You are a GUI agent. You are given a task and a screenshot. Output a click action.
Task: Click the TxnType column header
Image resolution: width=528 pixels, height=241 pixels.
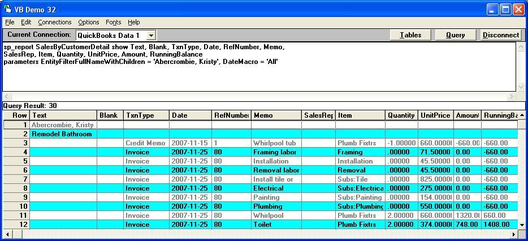(x=146, y=115)
